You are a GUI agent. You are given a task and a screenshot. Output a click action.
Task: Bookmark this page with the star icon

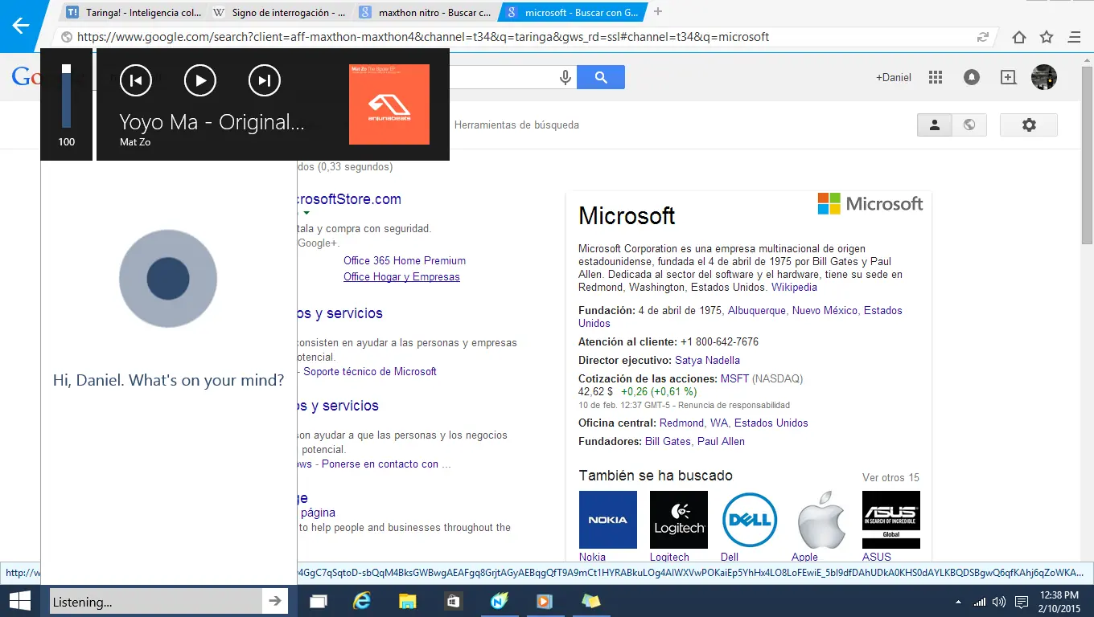[x=1047, y=37]
